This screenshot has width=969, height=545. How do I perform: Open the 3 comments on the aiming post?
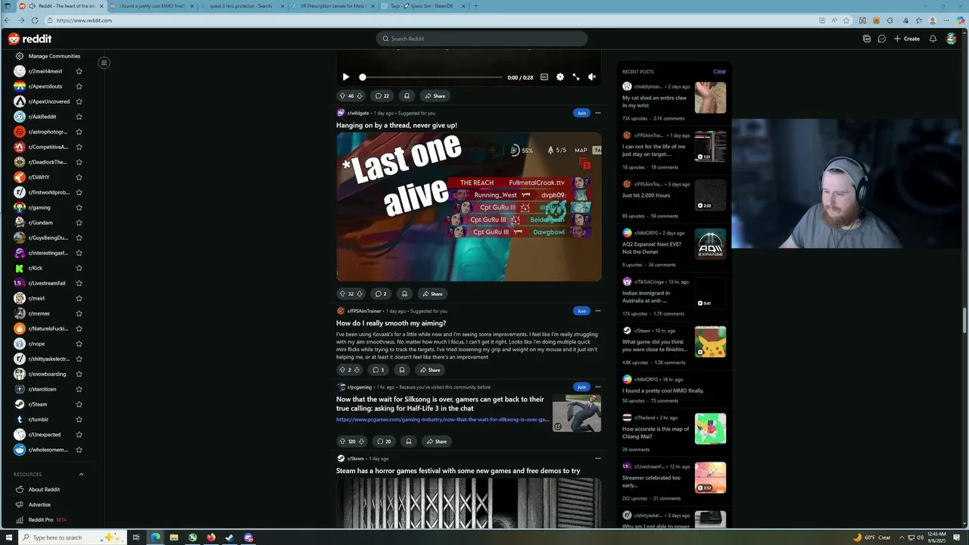point(379,370)
